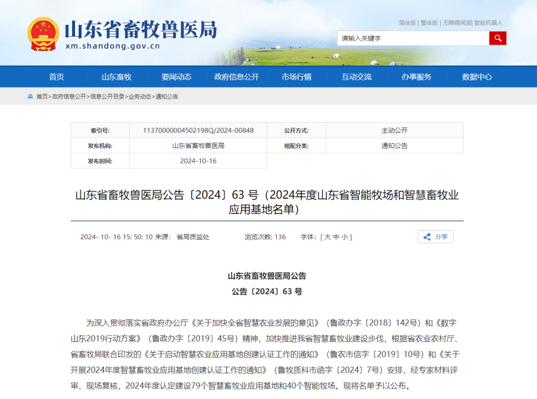Type in the keyword search field
This screenshot has width=537, height=399.
pyautogui.click(x=413, y=38)
